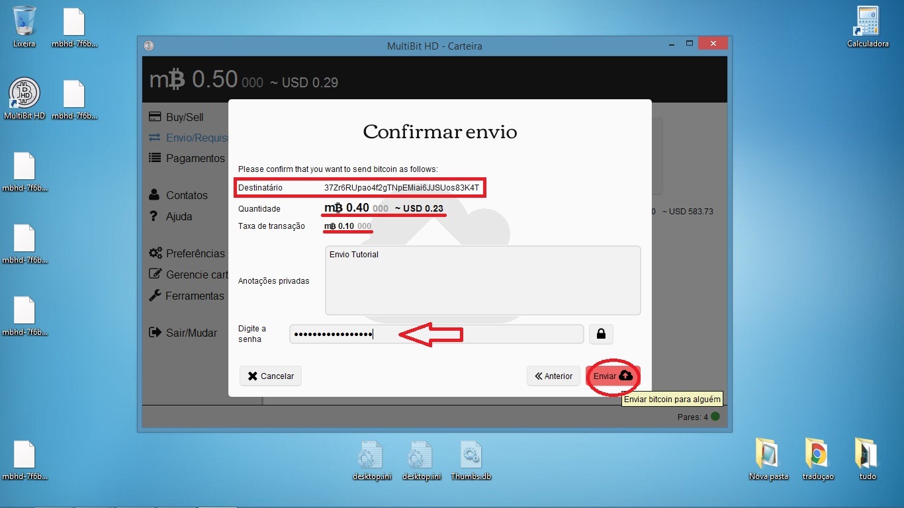Open the Ajuda help section
Image resolution: width=904 pixels, height=508 pixels.
(x=178, y=216)
